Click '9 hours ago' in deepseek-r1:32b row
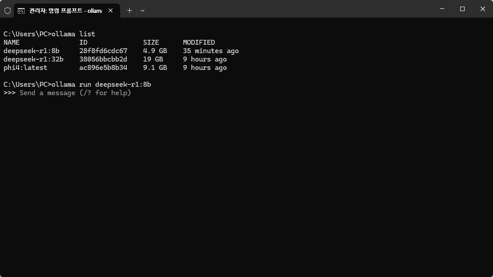Viewport: 493px width, 277px height. pos(205,59)
